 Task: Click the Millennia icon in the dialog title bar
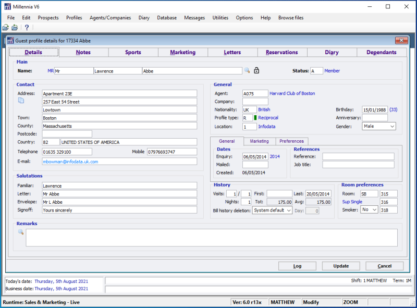click(10, 40)
